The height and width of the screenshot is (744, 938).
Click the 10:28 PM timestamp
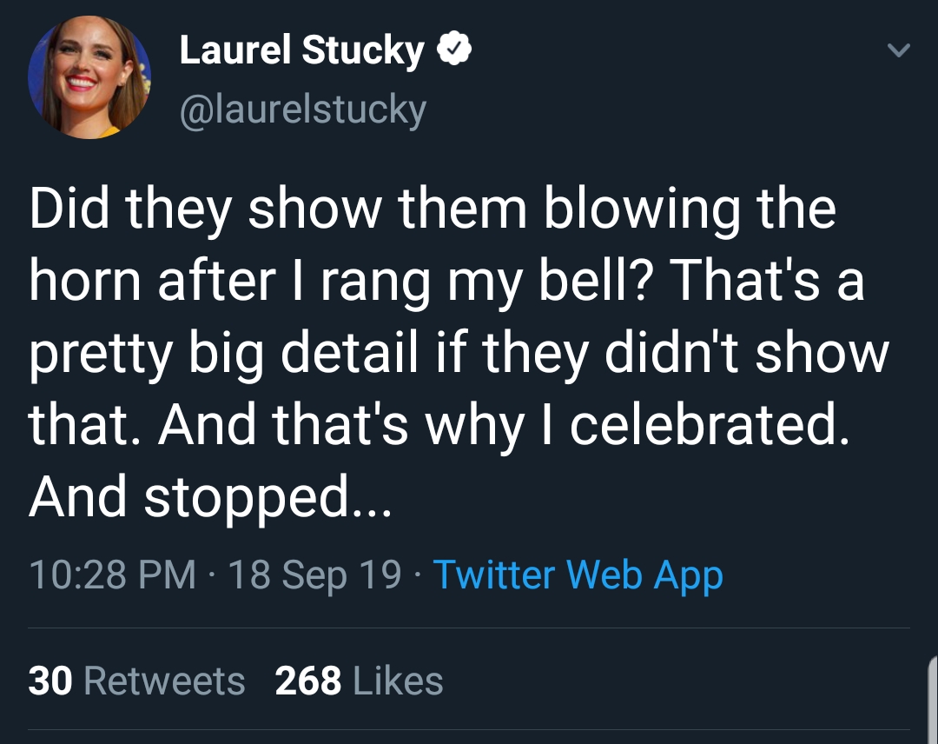[112, 575]
